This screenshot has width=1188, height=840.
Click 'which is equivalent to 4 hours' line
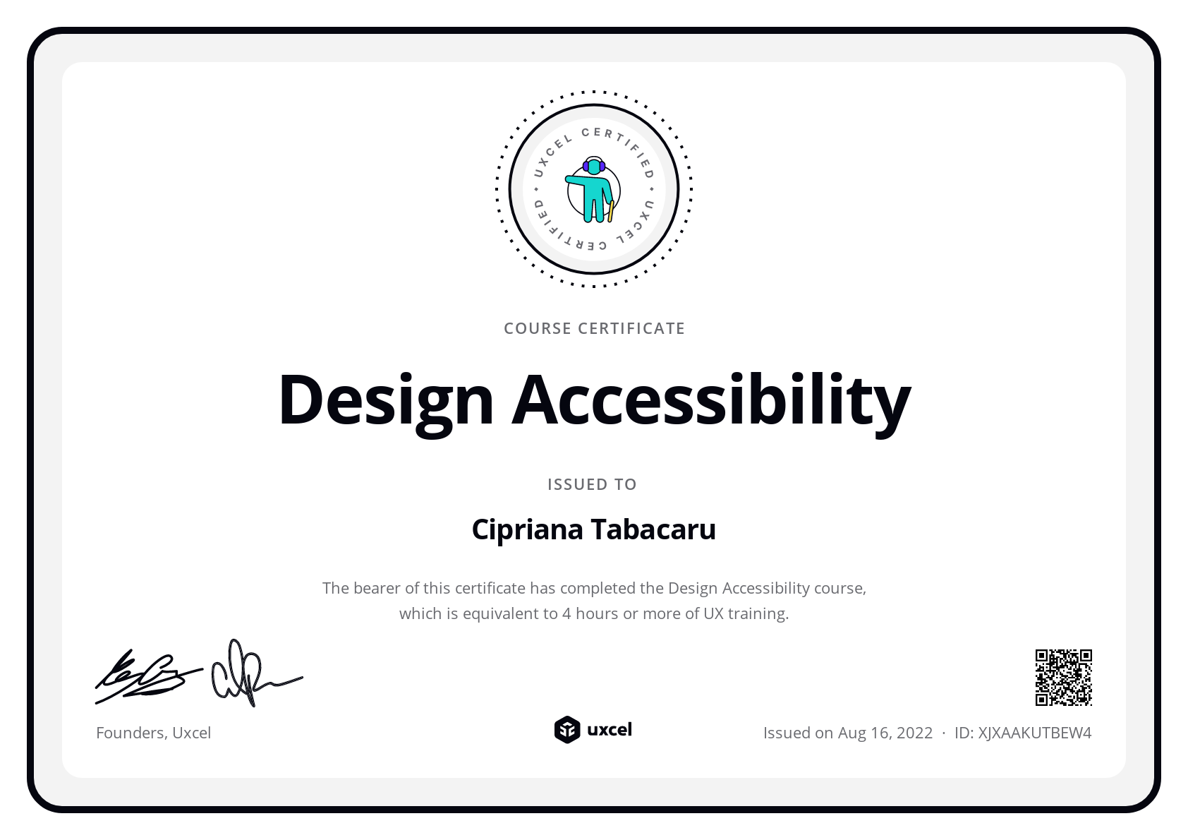[x=594, y=613]
